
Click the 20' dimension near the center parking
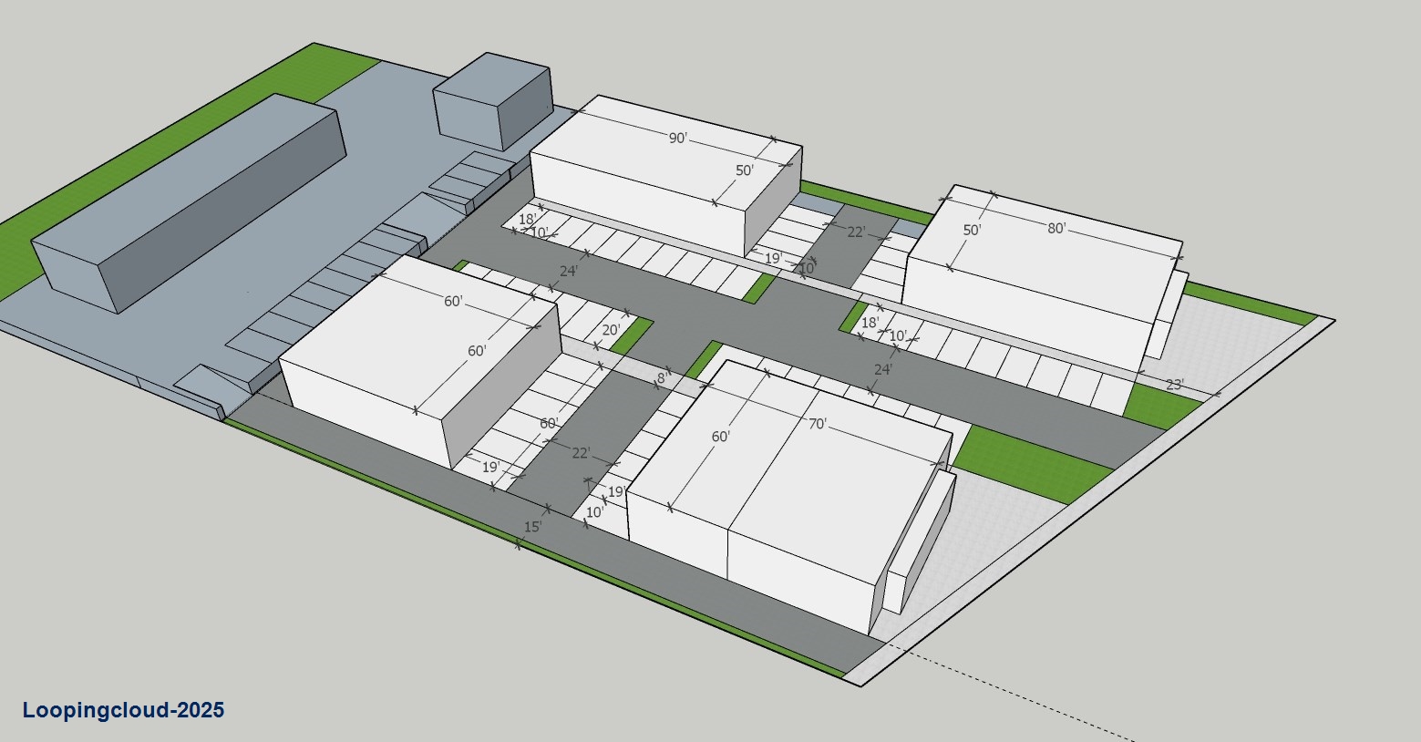[x=612, y=328]
